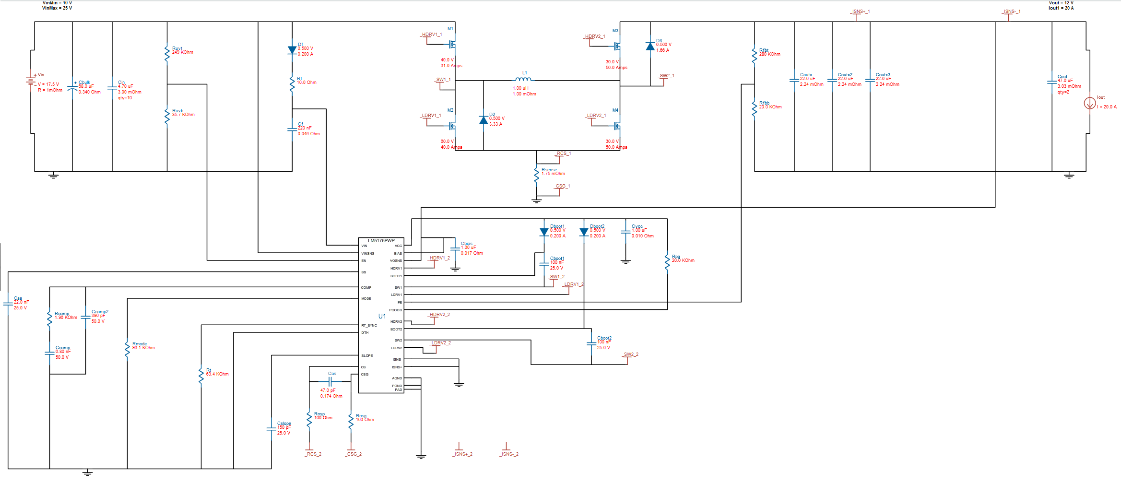Select the M1 MOSFET symbol
The height and width of the screenshot is (483, 1121).
451,43
